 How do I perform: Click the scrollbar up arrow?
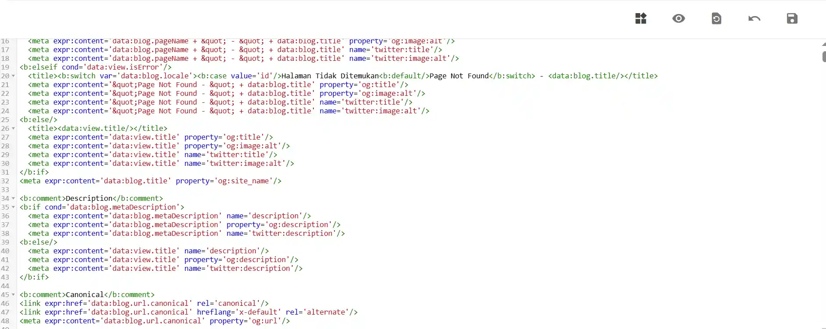point(824,44)
